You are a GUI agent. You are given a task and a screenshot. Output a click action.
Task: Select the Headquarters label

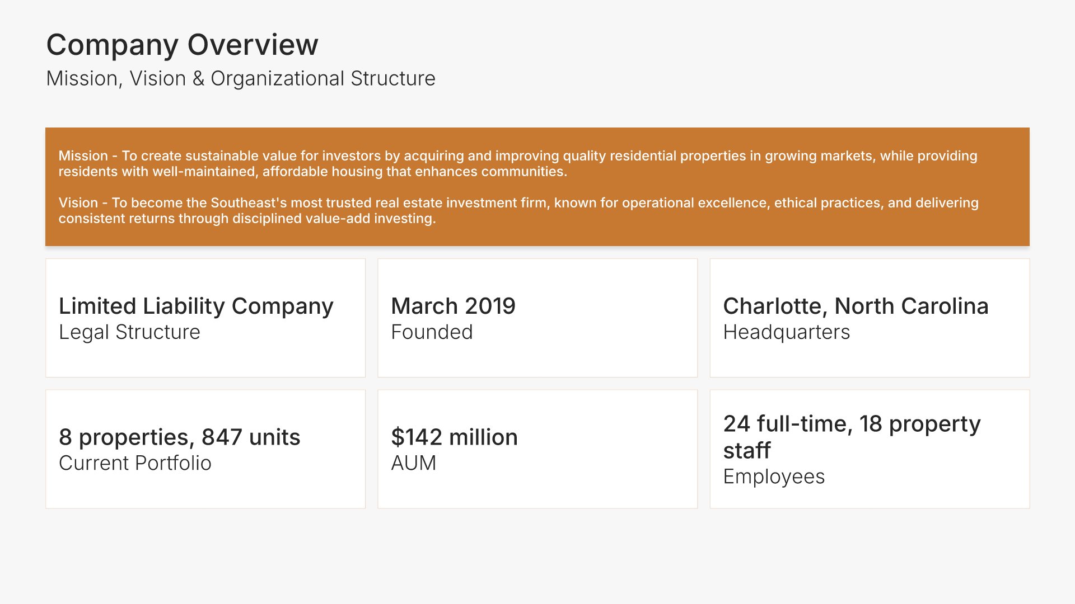(786, 332)
